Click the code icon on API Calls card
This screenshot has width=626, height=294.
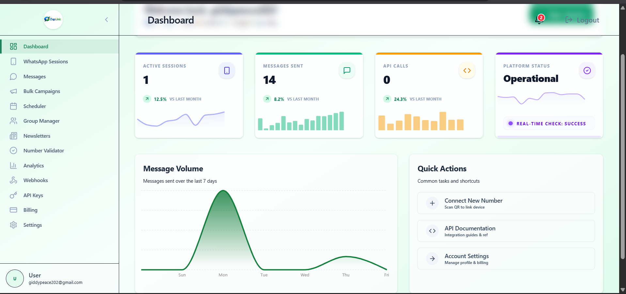[467, 70]
